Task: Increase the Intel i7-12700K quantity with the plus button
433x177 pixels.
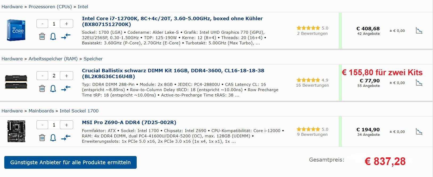Action: pyautogui.click(x=66, y=24)
